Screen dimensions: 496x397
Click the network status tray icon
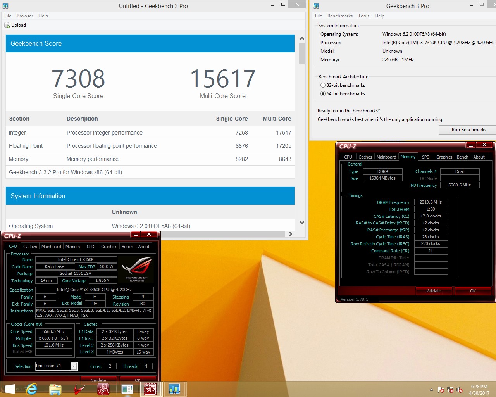point(450,390)
